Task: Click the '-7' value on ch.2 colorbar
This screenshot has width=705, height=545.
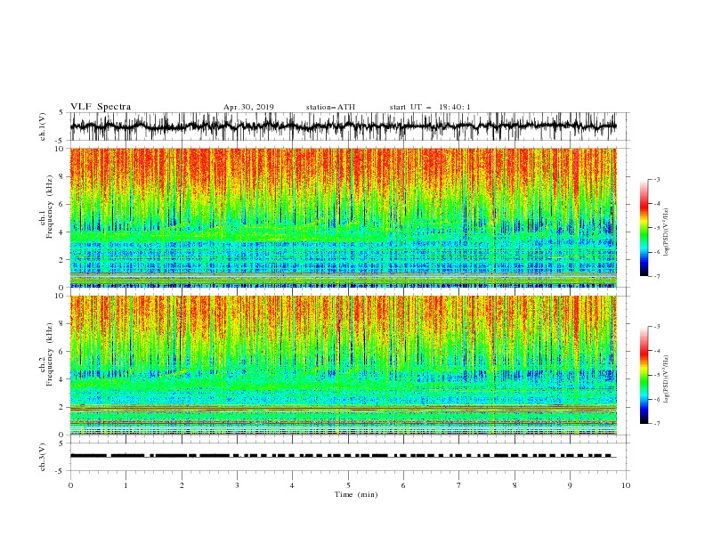Action: tap(657, 423)
